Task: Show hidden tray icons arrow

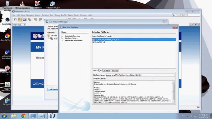Action: [x=188, y=116]
